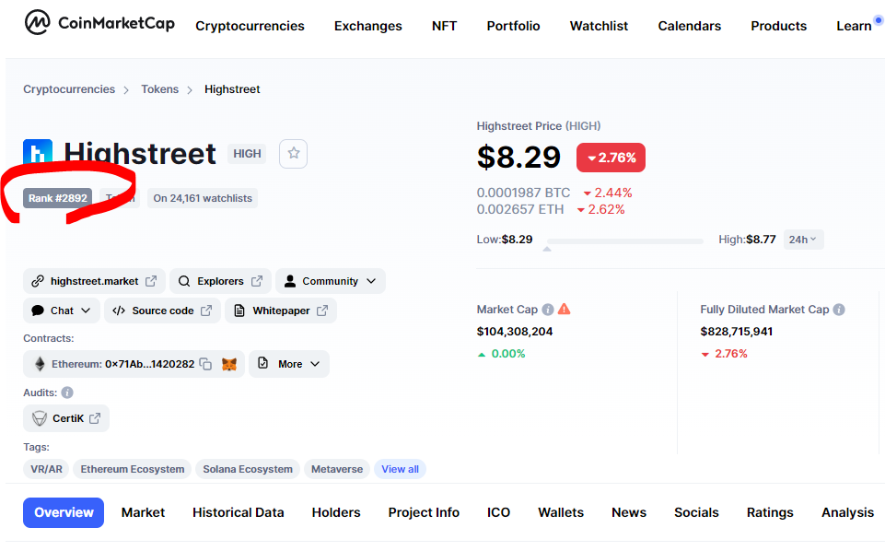Click the external link icon beside CertiK
This screenshot has width=885, height=551.
coord(95,418)
